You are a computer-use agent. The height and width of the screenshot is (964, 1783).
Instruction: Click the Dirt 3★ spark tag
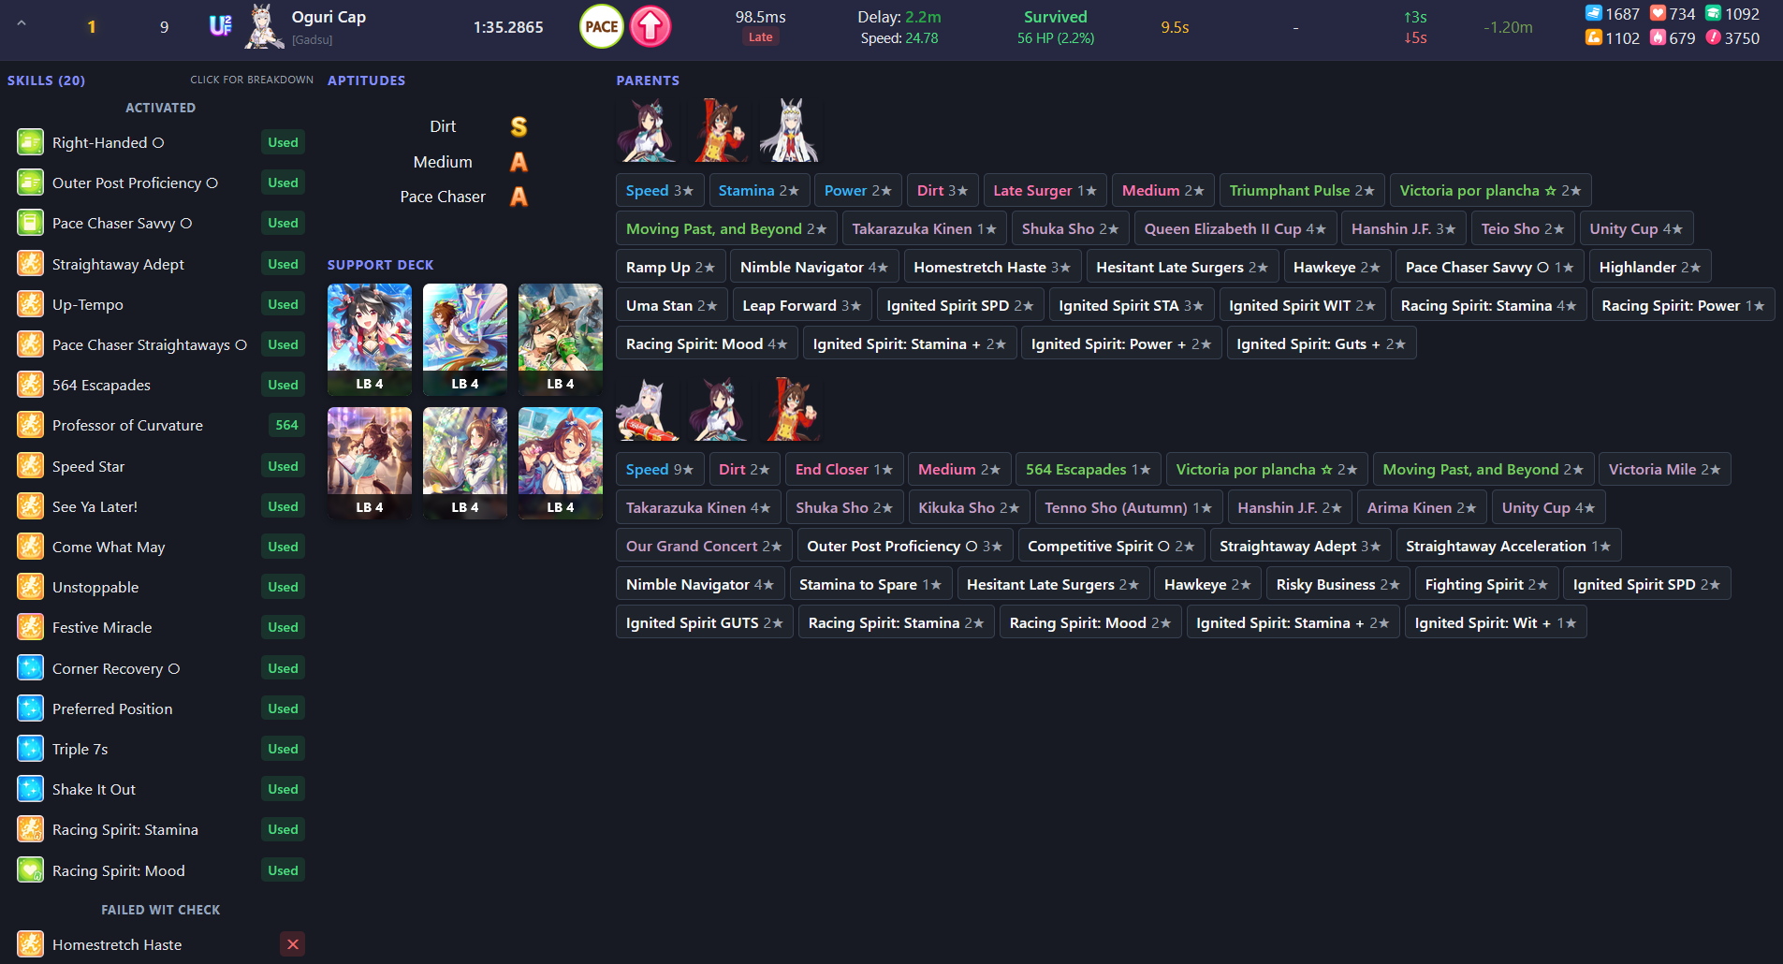coord(943,190)
